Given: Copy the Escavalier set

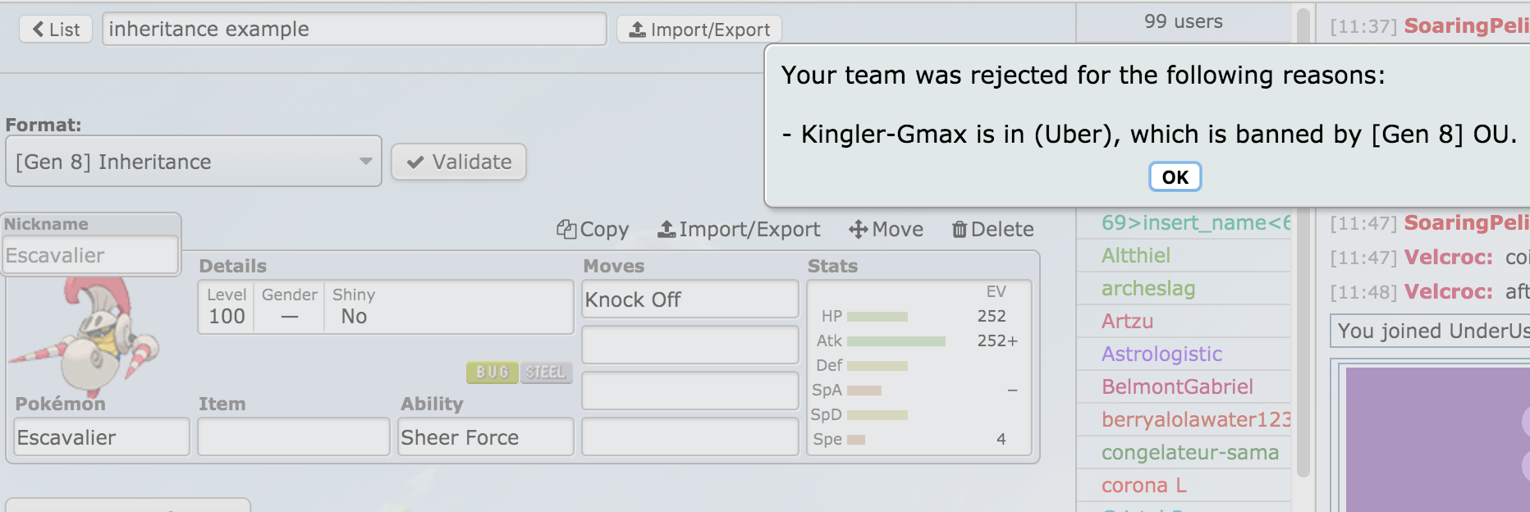Looking at the screenshot, I should [593, 230].
